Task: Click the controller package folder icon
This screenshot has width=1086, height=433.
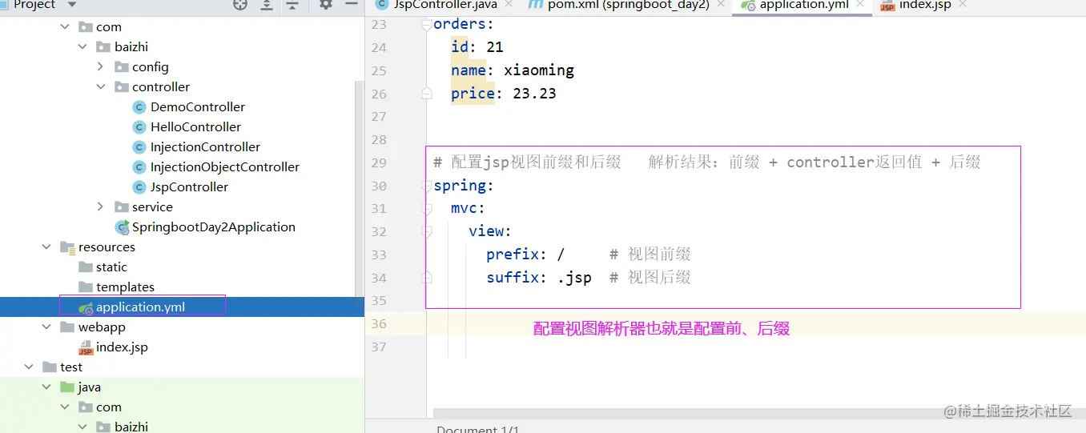Action: point(122,87)
